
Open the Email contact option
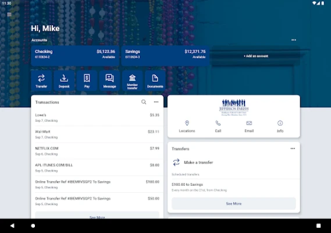[x=249, y=126]
